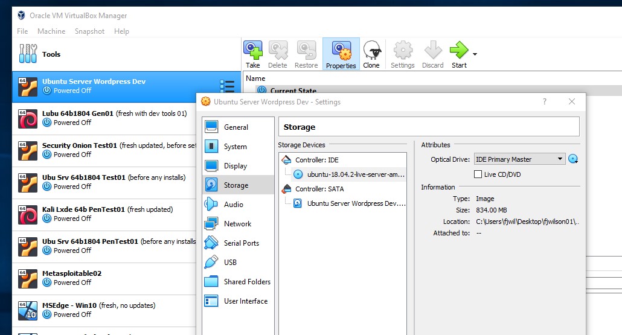Click the Type value Image
This screenshot has height=335, width=622.
click(485, 198)
